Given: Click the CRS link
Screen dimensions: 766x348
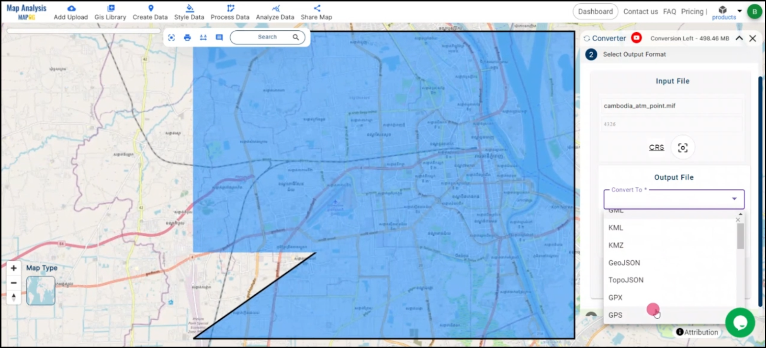Looking at the screenshot, I should [x=656, y=147].
